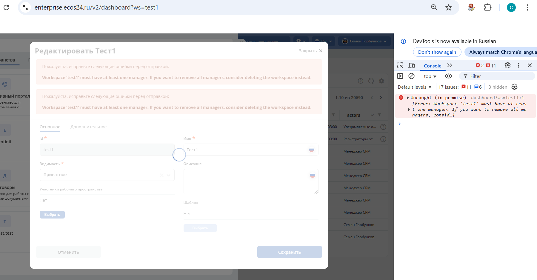Viewport: 537px width, 280px height.
Task: Reload the page in Chrome
Action: click(x=6, y=7)
